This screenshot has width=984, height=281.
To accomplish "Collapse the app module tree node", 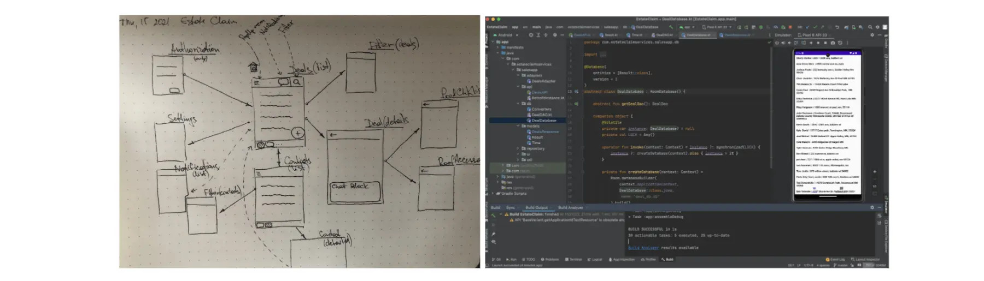I will 493,41.
